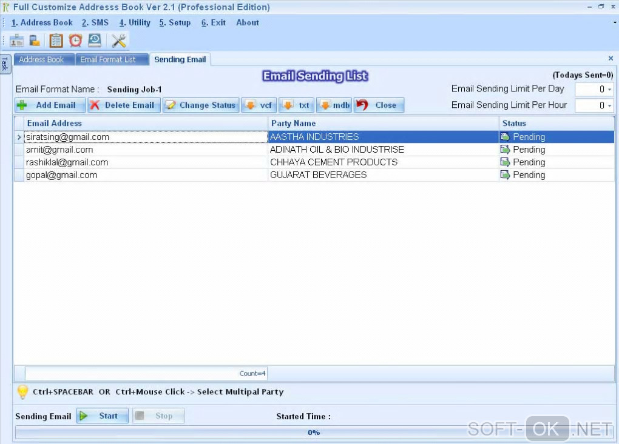Click the row indicator arrow of first row
Screen dimensions: 619x444
(19, 137)
